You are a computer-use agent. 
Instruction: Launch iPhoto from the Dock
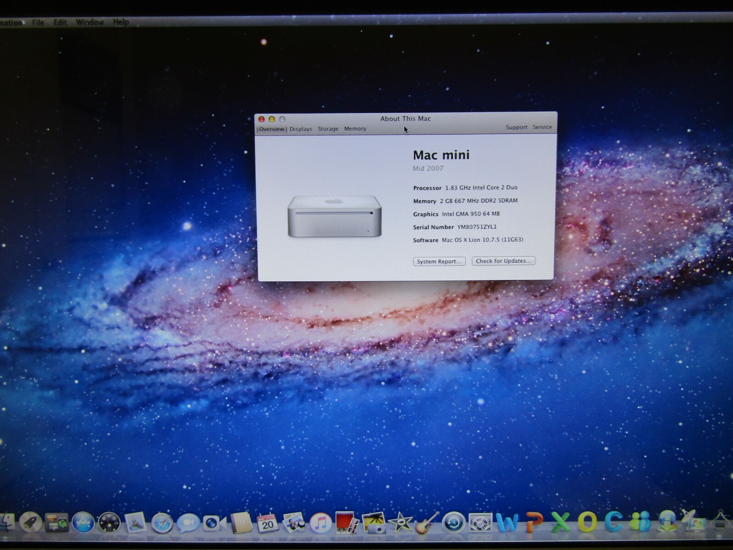tap(374, 523)
